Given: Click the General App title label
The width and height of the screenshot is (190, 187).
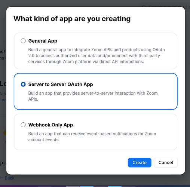Looking at the screenshot, I should point(43,41).
